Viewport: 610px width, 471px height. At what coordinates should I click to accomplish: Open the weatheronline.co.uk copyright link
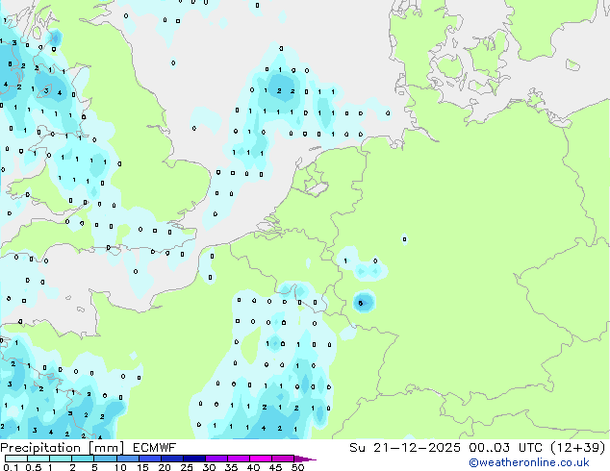529,462
